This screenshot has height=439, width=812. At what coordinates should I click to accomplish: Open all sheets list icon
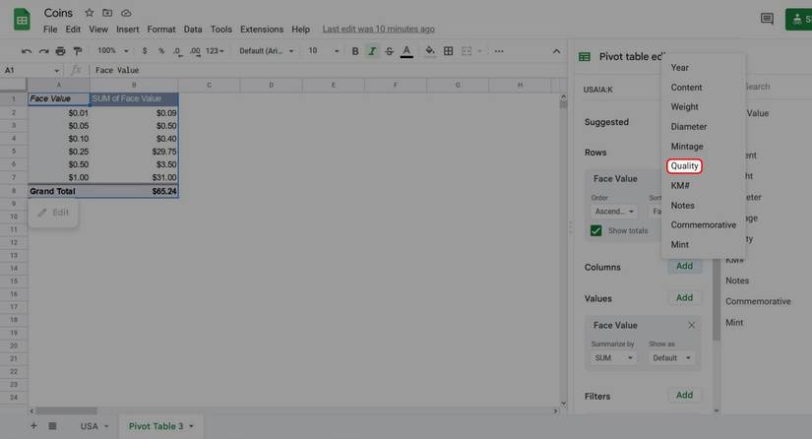[x=52, y=426]
